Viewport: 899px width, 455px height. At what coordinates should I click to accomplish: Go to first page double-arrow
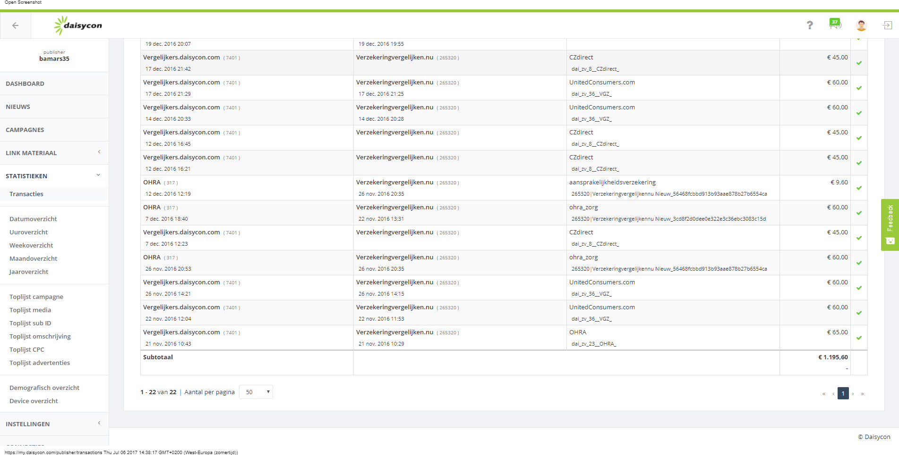tap(824, 394)
